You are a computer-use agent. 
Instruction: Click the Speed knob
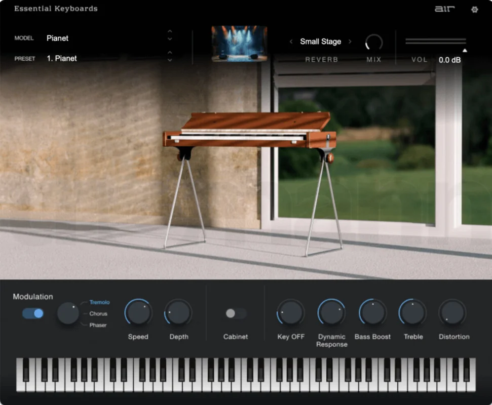[138, 312]
